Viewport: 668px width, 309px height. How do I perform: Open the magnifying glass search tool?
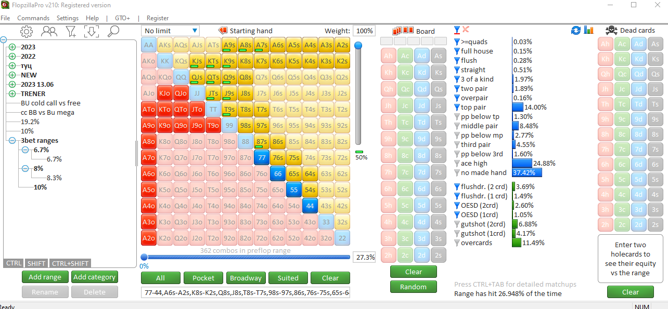click(113, 32)
